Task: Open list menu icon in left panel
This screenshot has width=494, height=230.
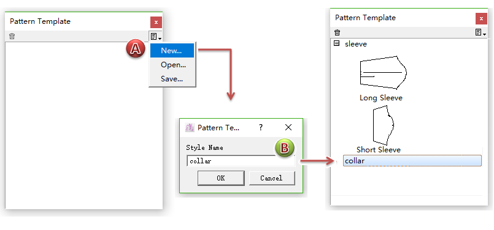Action: click(156, 37)
